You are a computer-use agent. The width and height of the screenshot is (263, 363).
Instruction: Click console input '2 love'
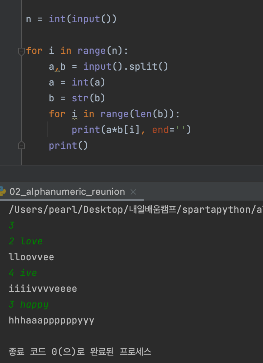point(25,241)
